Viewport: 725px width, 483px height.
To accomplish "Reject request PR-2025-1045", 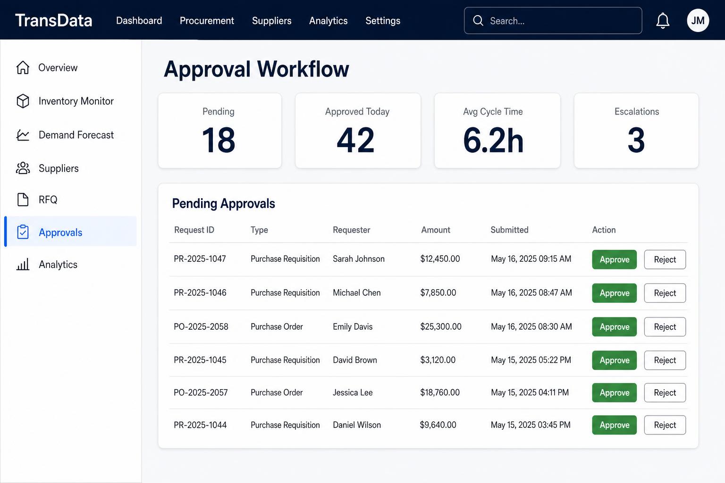I will click(665, 360).
